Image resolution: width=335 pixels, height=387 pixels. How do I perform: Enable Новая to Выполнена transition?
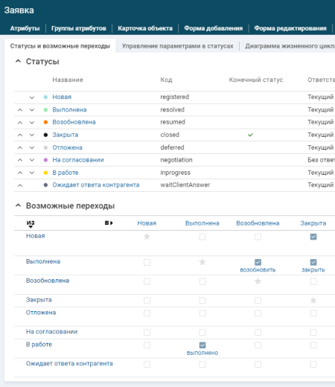pyautogui.click(x=202, y=237)
